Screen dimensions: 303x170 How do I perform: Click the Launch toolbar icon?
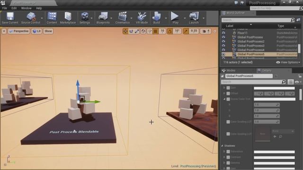(194, 18)
